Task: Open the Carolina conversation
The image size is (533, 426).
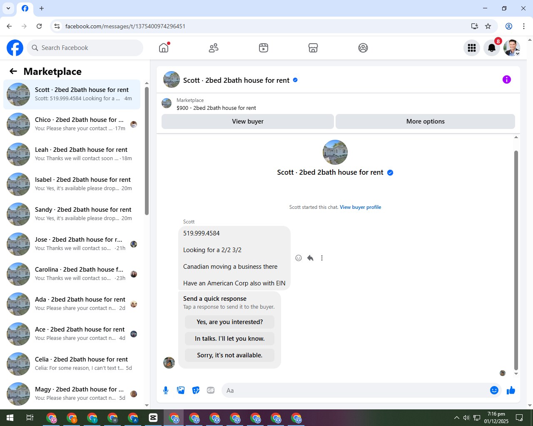Action: pos(72,274)
